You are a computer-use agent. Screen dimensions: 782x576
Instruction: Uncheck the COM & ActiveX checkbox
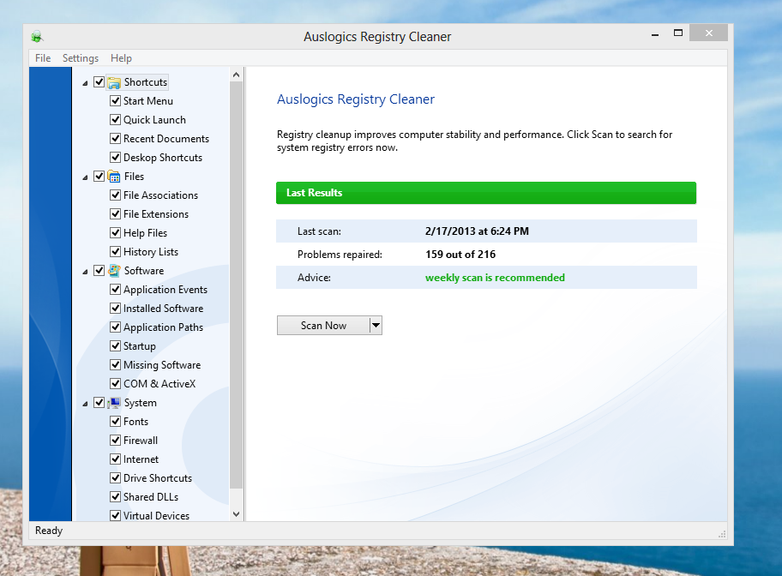(x=115, y=383)
